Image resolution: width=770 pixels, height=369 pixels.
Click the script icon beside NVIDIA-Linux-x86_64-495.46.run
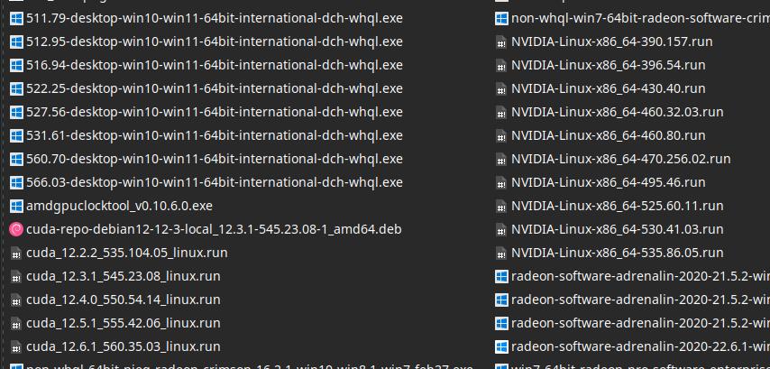tap(501, 183)
